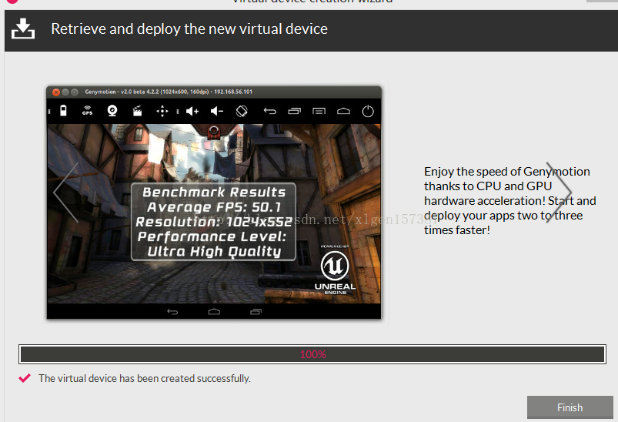Image resolution: width=618 pixels, height=422 pixels.
Task: Click the four-arrow remote control icon
Action: point(162,111)
